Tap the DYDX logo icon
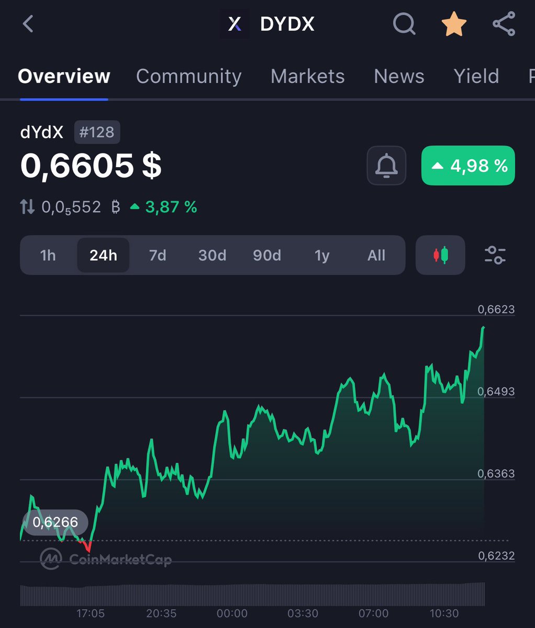This screenshot has height=628, width=535. coord(235,24)
